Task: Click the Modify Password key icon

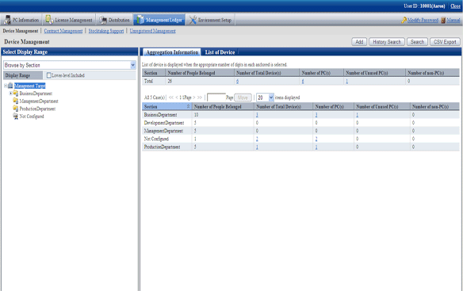Action: point(404,20)
